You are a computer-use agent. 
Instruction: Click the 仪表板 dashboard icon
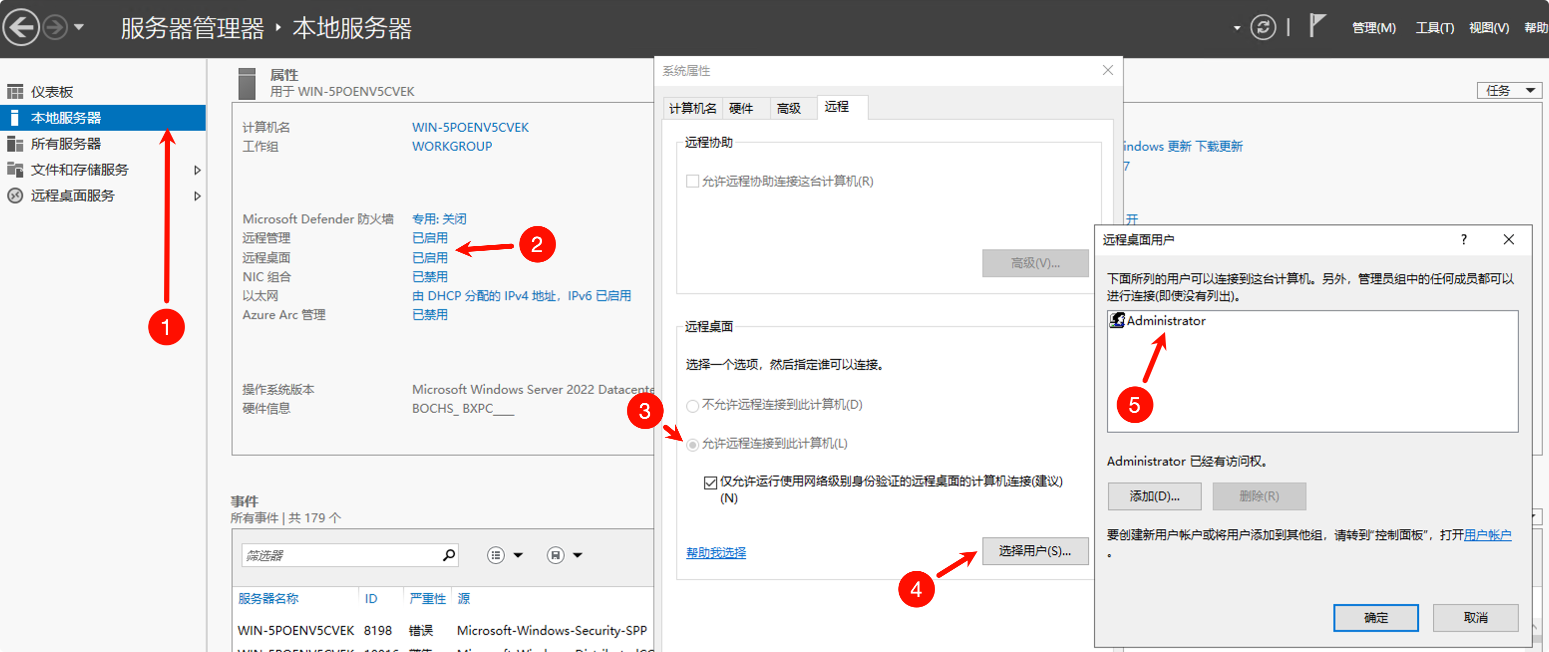tap(15, 92)
